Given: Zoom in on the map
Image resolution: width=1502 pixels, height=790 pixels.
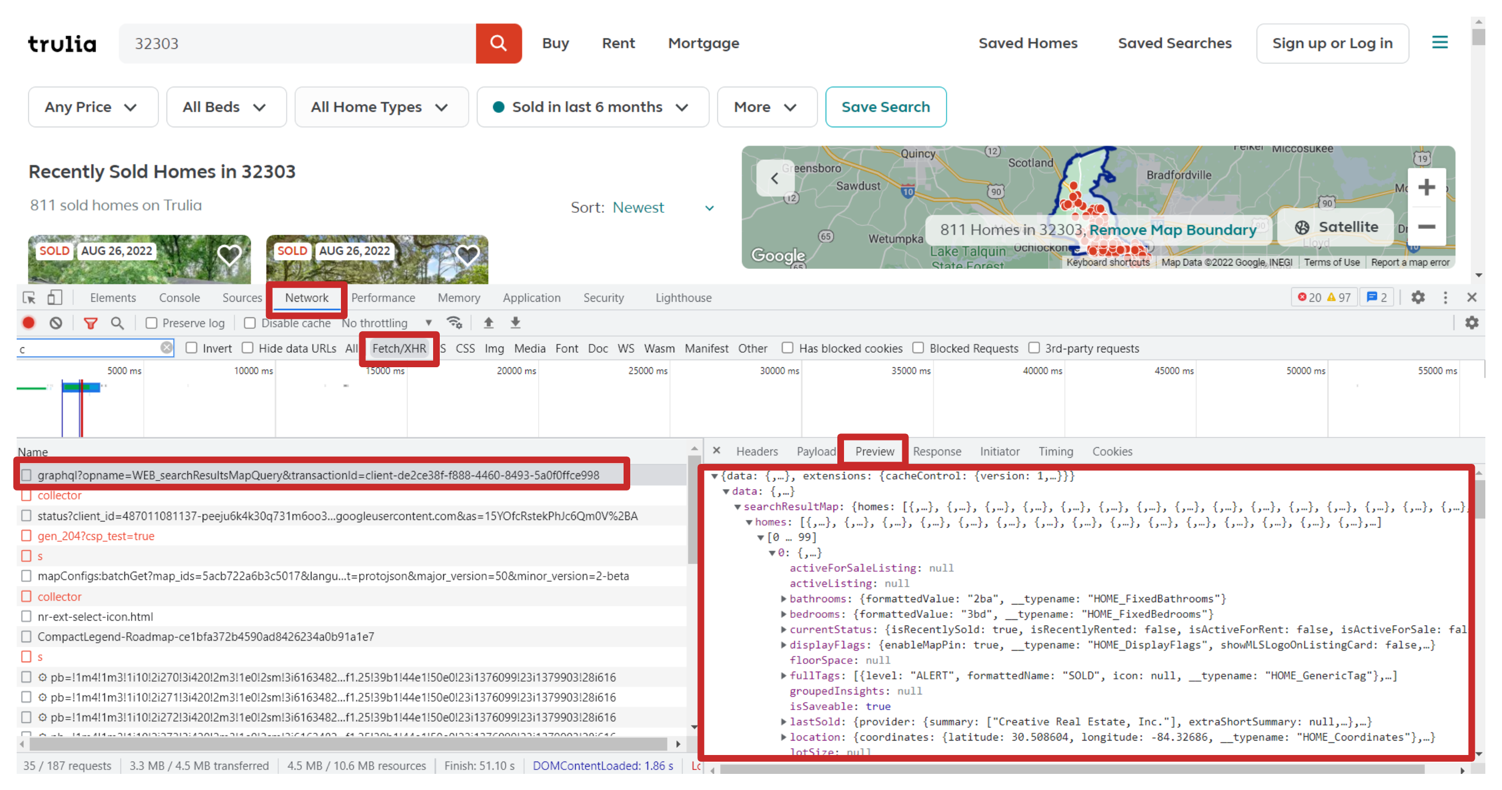Looking at the screenshot, I should pos(1426,187).
